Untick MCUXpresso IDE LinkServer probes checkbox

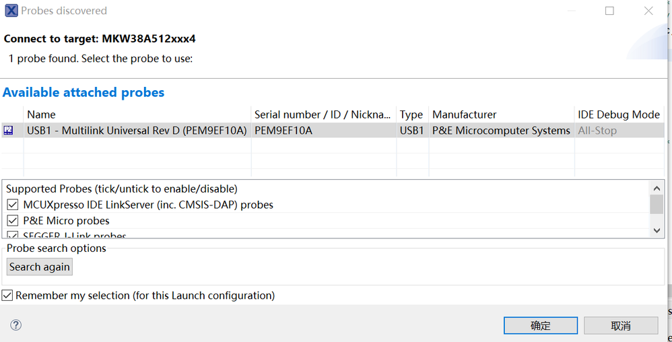[13, 205]
